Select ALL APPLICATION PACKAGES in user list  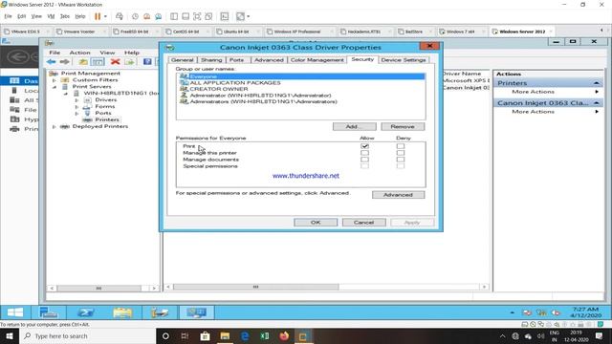[x=235, y=83]
